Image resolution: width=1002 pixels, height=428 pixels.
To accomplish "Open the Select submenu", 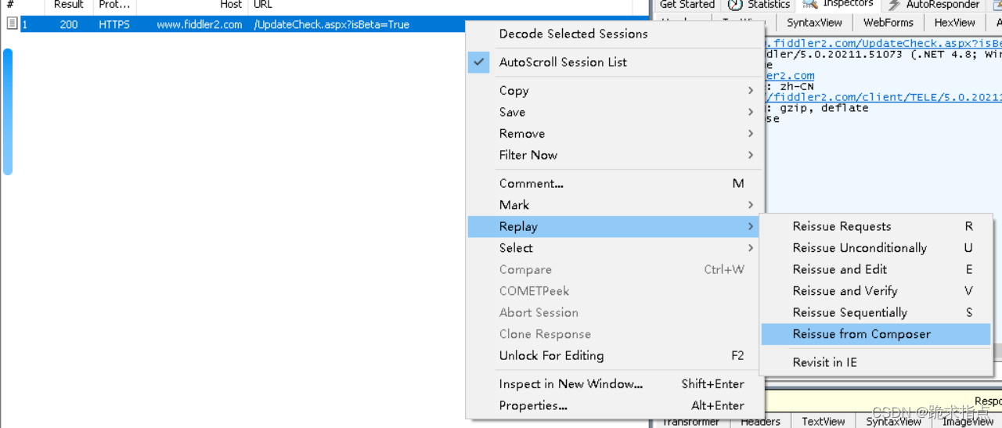I will point(615,248).
